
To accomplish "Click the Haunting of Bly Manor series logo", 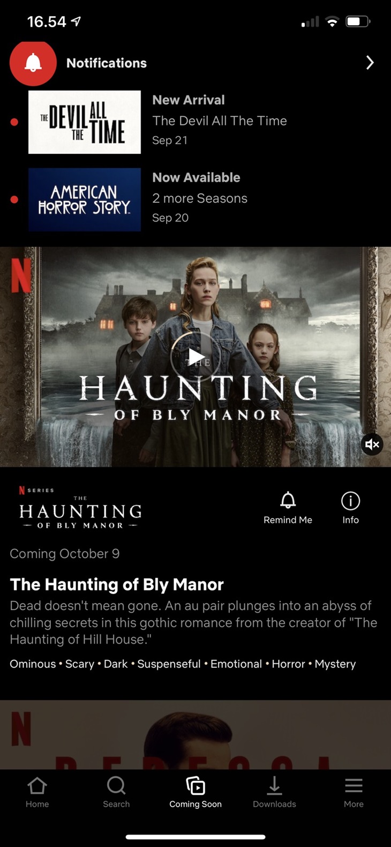I will click(80, 508).
